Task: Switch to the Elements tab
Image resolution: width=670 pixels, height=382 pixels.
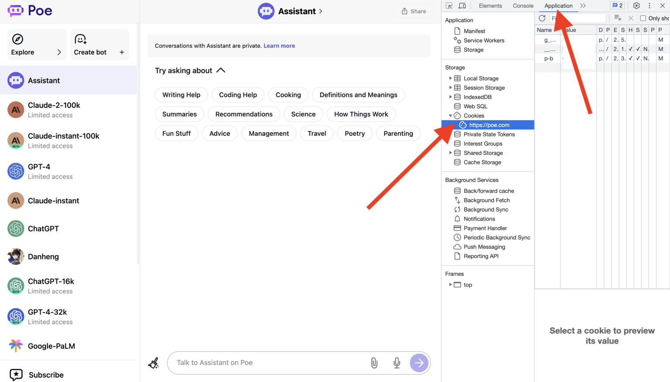Action: (490, 6)
